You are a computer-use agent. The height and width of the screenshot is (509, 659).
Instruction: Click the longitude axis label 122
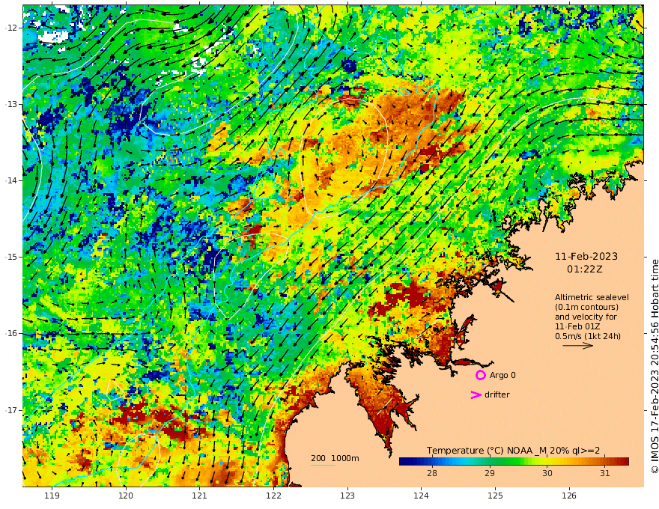coord(273,496)
